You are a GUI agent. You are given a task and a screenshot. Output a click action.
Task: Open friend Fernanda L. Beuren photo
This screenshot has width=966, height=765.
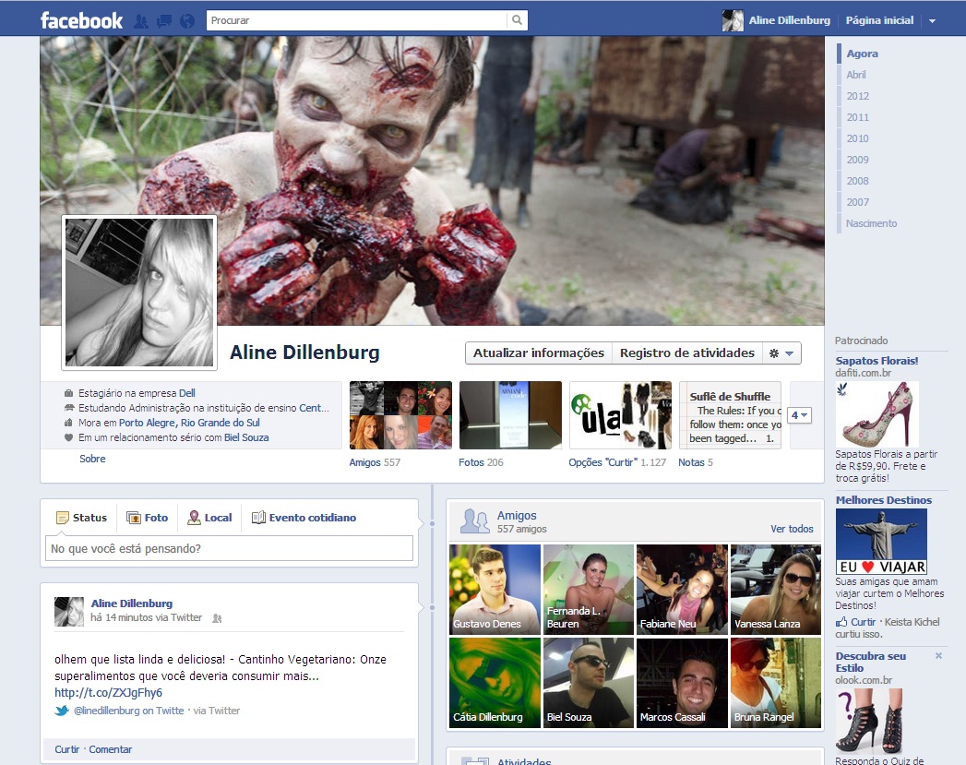click(589, 590)
